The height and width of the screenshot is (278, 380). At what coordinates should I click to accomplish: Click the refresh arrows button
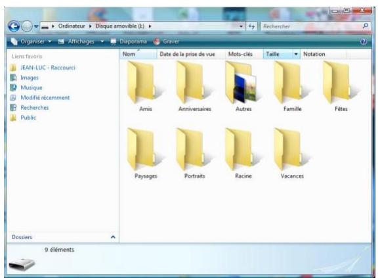coord(251,26)
